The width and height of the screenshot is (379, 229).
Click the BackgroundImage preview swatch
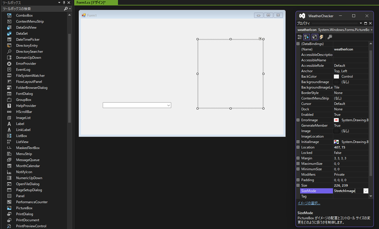click(336, 82)
